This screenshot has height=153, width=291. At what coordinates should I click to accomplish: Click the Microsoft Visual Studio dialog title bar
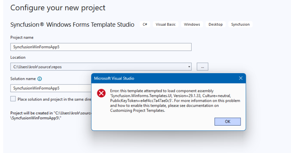[x=159, y=78]
